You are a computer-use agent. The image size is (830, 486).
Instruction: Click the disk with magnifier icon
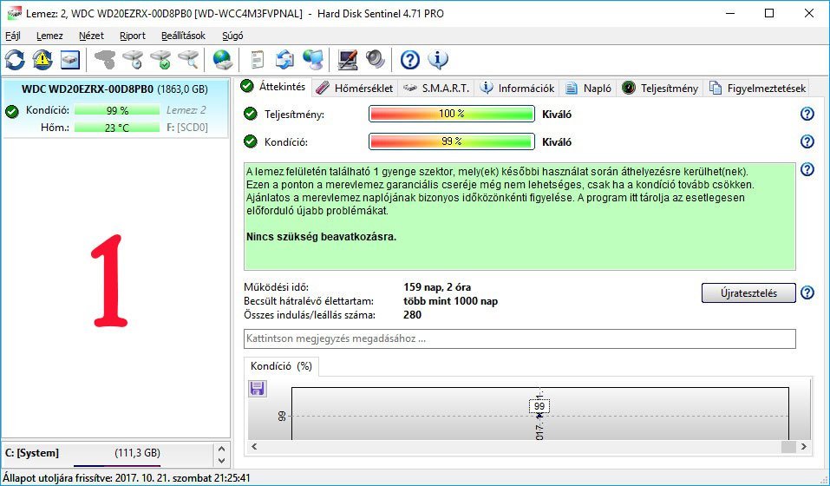click(x=188, y=60)
